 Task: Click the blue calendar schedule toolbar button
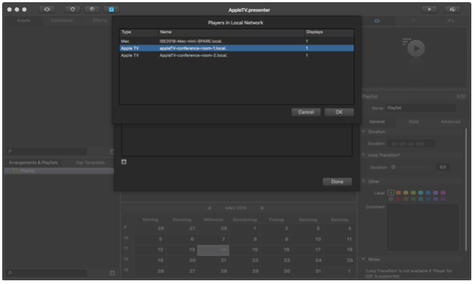[111, 10]
